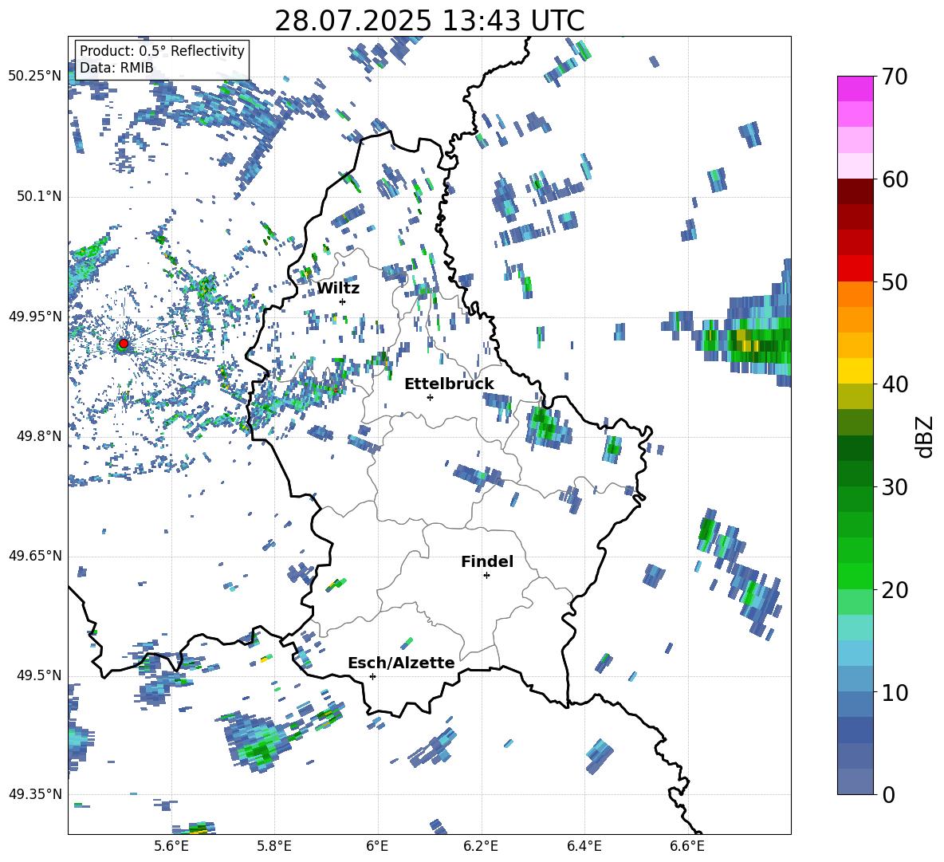Click the dark maroon colorbar segment below 60
This screenshot has width=944, height=862.
pyautogui.click(x=855, y=191)
